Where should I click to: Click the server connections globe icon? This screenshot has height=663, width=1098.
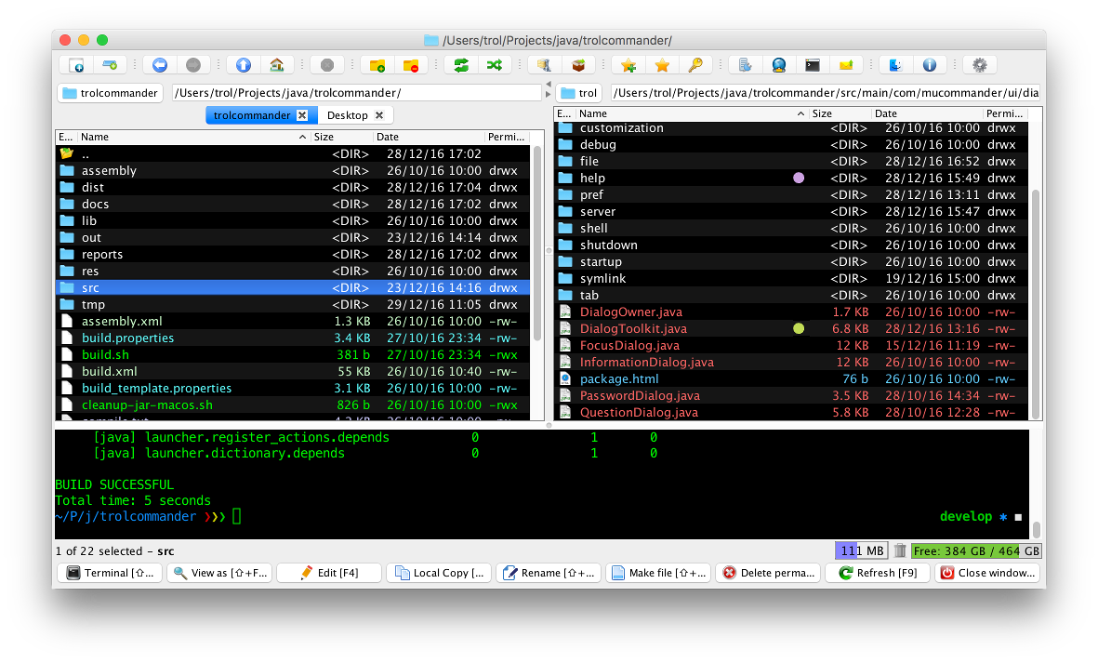(779, 65)
